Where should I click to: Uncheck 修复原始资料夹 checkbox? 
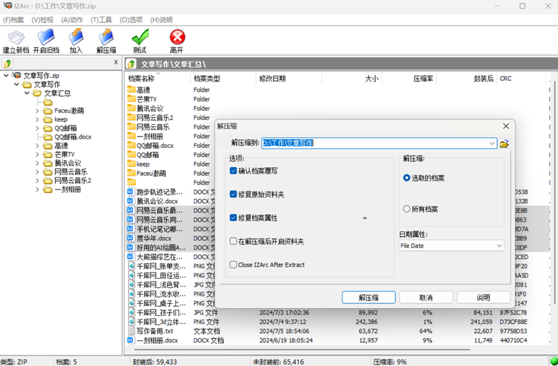234,195
